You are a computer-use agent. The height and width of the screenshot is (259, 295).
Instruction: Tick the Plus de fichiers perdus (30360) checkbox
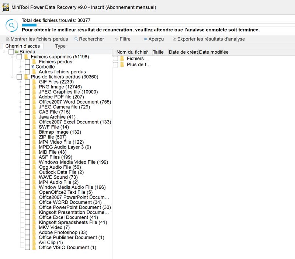click(x=20, y=77)
